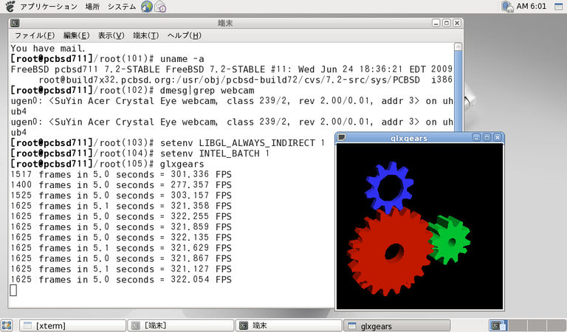Click the 'dmesg|grep webcam' command text

tap(207, 90)
